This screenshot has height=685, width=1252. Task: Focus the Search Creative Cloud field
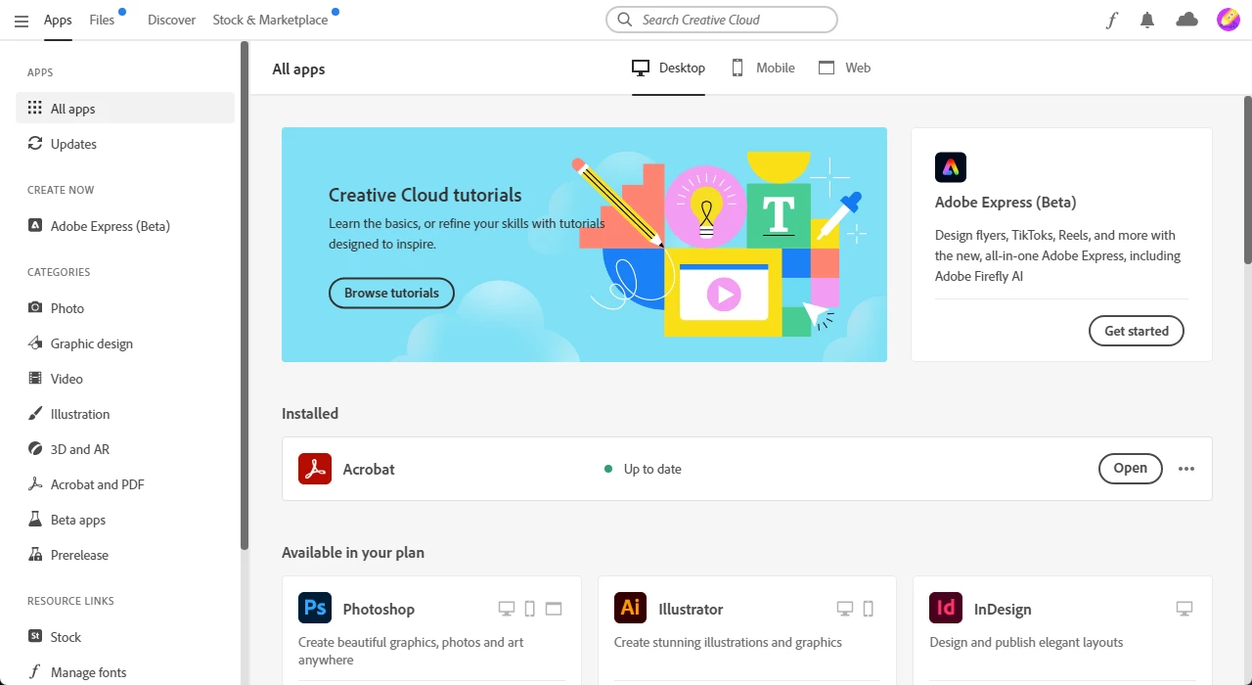click(722, 20)
